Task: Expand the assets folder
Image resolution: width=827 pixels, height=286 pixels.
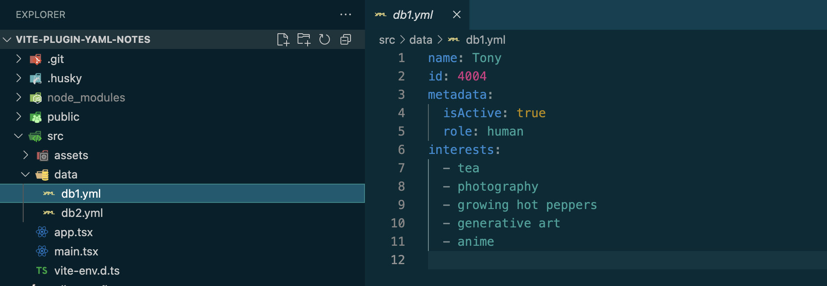Action: click(x=25, y=155)
